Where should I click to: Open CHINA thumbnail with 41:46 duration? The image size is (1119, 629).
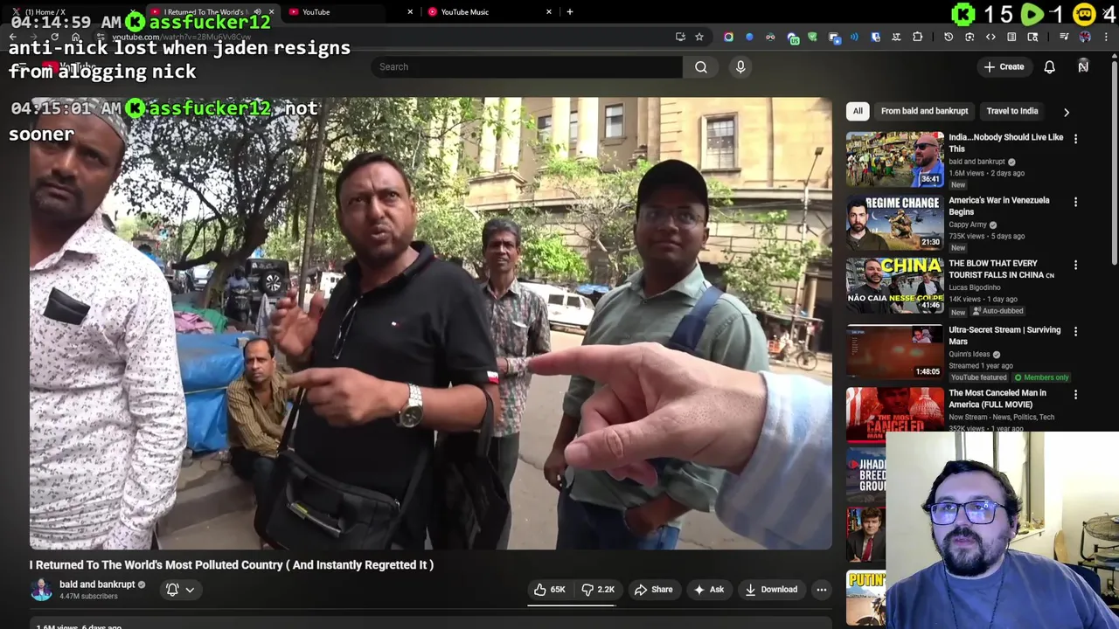pyautogui.click(x=894, y=285)
